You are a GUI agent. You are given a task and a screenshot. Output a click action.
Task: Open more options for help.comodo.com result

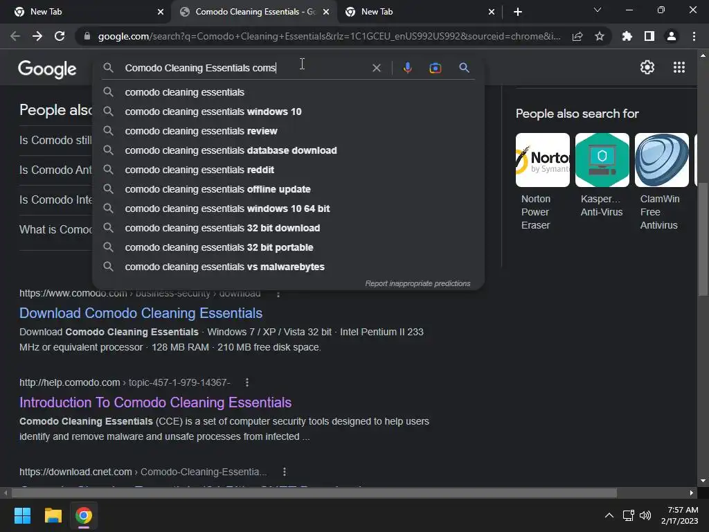tap(247, 382)
